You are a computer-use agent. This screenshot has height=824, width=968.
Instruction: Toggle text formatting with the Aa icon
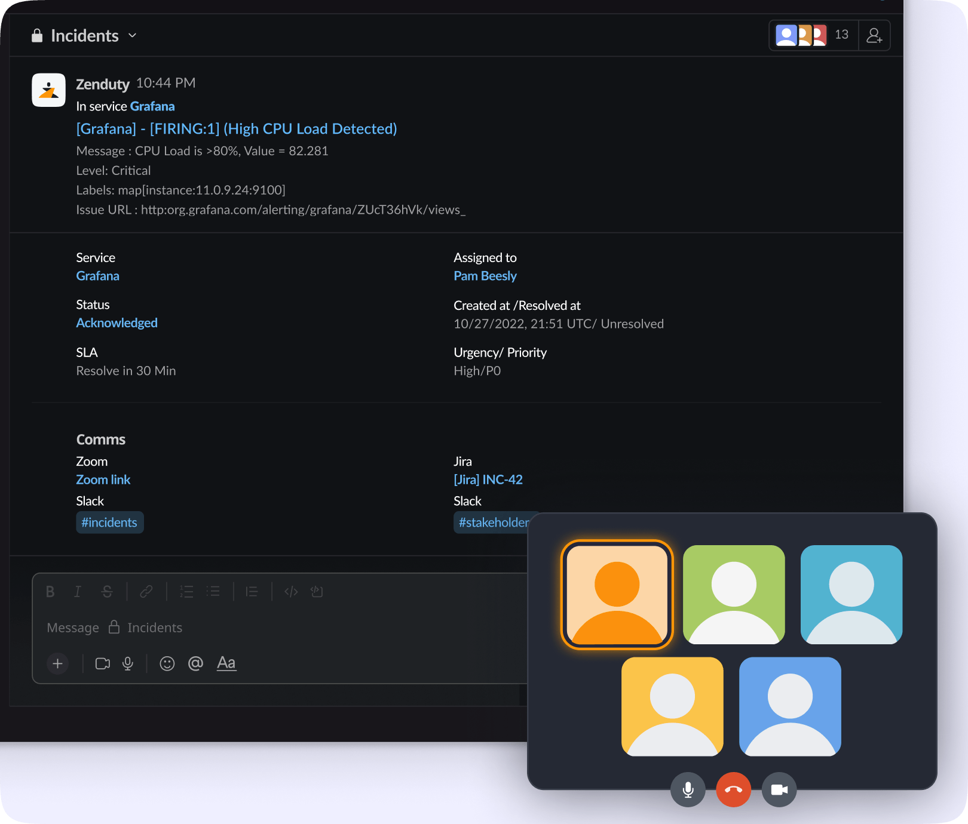tap(226, 663)
